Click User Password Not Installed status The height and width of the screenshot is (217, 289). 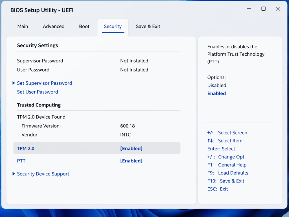(x=134, y=70)
